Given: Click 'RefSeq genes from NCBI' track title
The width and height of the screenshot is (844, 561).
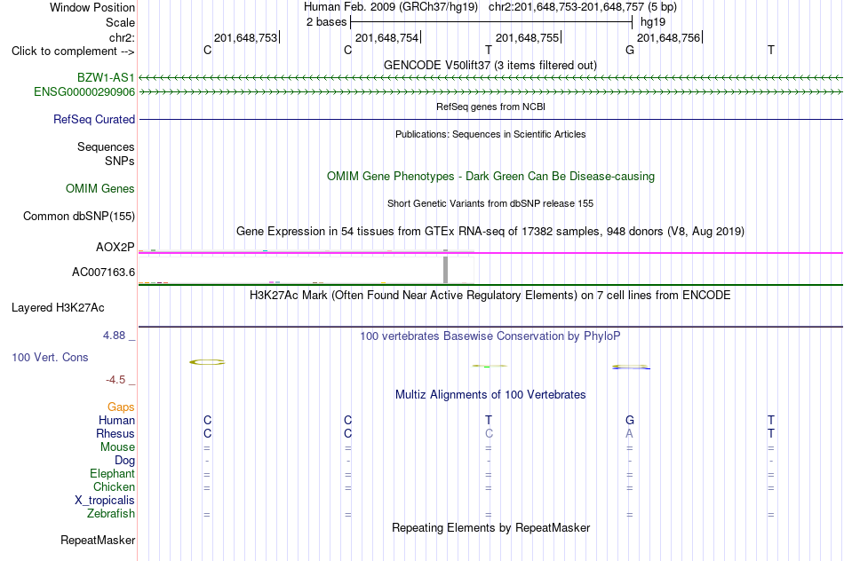Looking at the screenshot, I should (x=490, y=107).
